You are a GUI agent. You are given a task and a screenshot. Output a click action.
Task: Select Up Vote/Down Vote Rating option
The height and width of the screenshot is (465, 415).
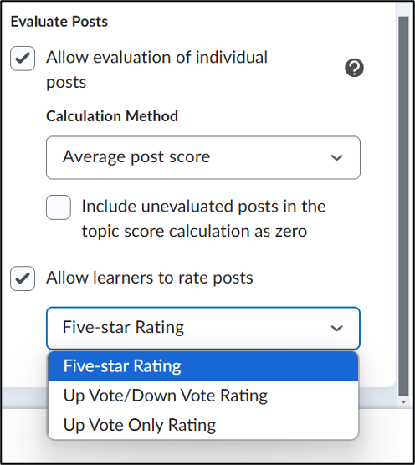pyautogui.click(x=203, y=396)
